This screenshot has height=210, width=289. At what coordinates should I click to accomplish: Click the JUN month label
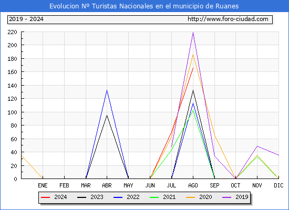pos(150,185)
